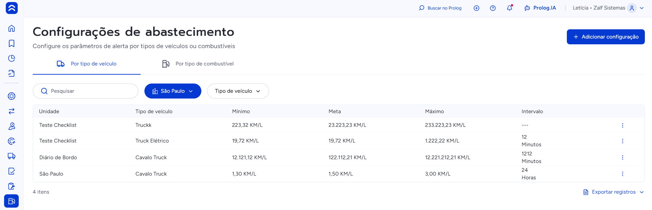Viewport: 652px width, 210px height.
Task: Focus the Pesquisar search field
Action: point(86,91)
